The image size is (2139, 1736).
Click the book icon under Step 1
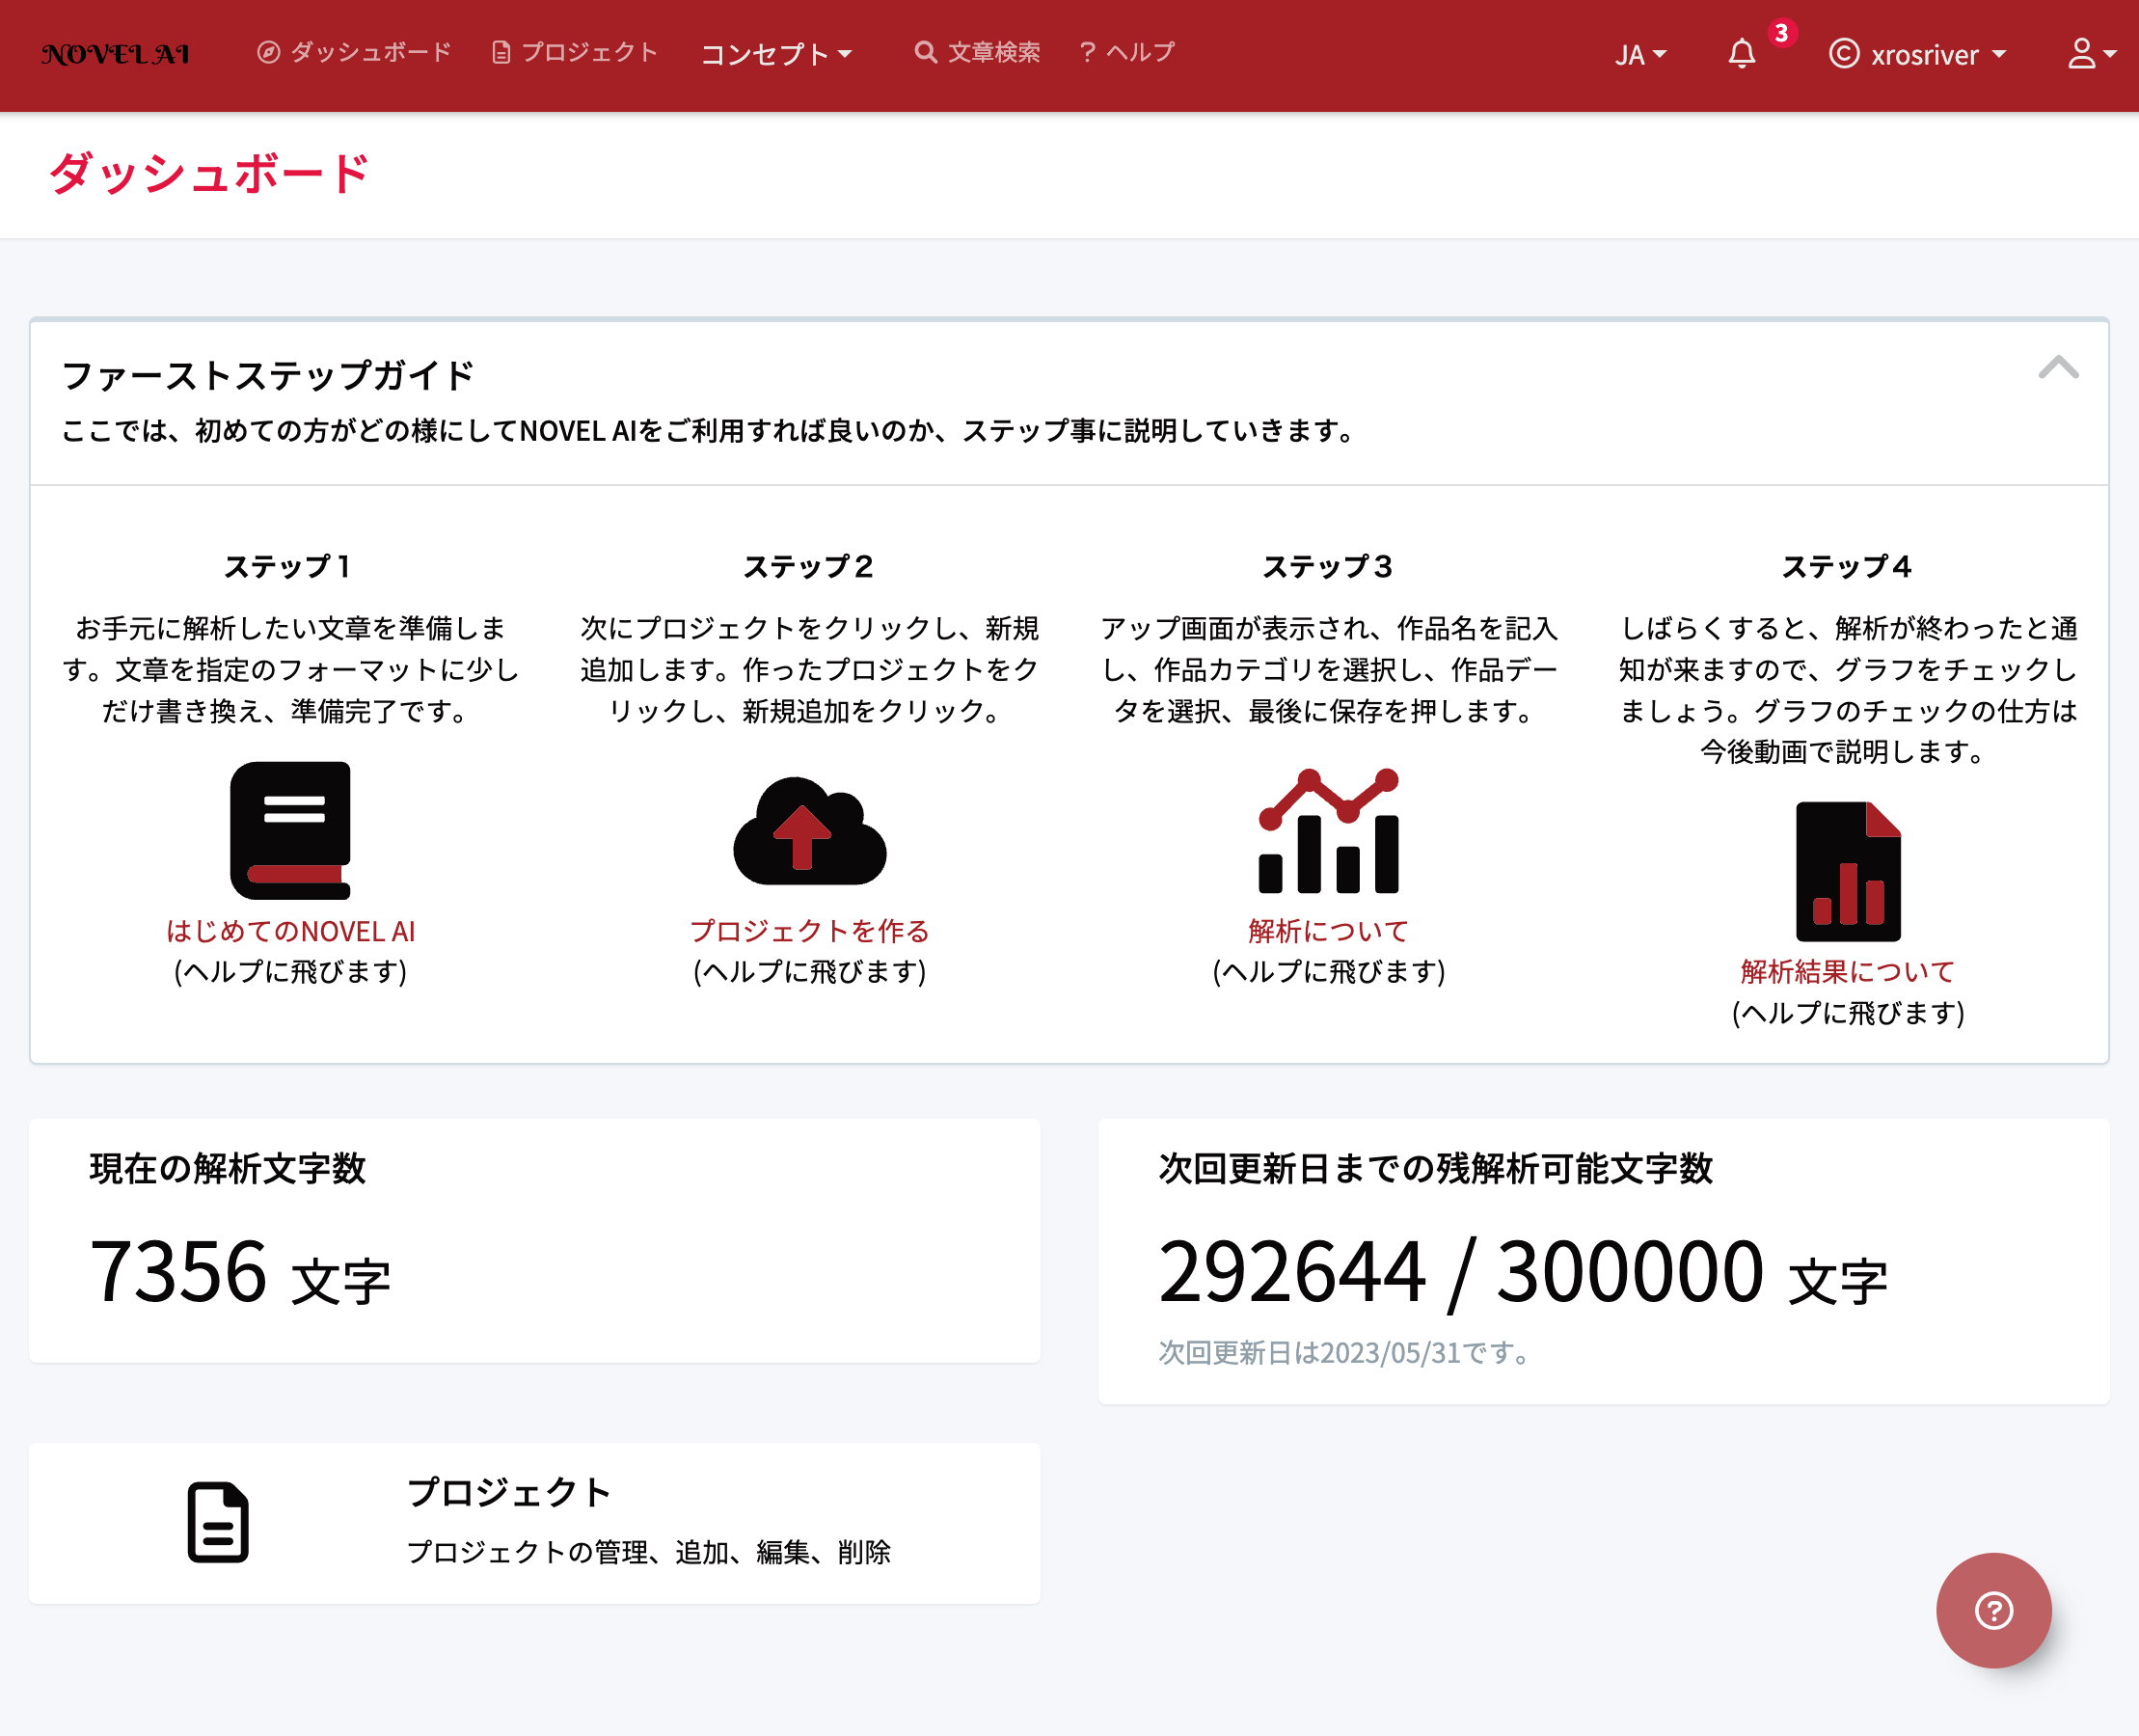pyautogui.click(x=290, y=830)
